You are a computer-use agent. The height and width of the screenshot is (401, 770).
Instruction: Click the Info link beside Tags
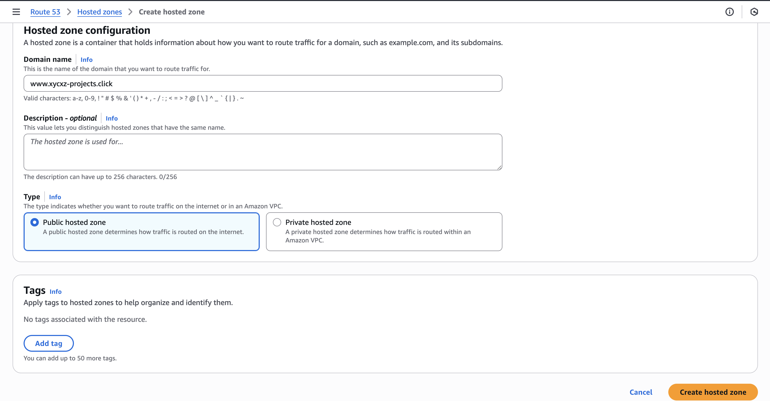click(x=55, y=291)
